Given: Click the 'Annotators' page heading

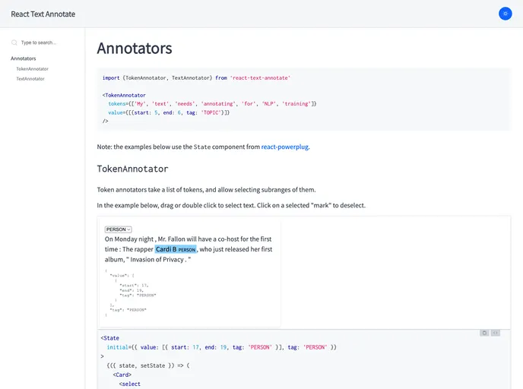Looking at the screenshot, I should [x=135, y=49].
